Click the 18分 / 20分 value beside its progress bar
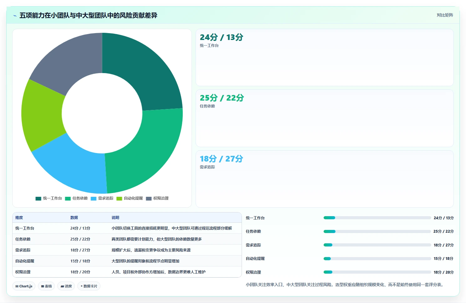The width and height of the screenshot is (466, 303). coord(443,272)
